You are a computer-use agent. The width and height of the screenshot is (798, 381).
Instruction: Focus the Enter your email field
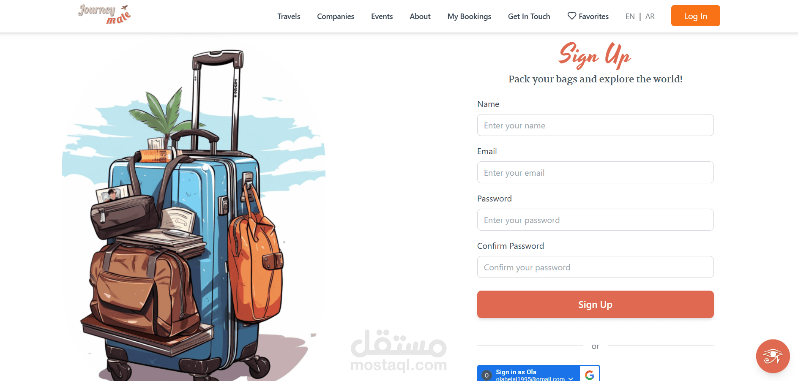(x=595, y=172)
